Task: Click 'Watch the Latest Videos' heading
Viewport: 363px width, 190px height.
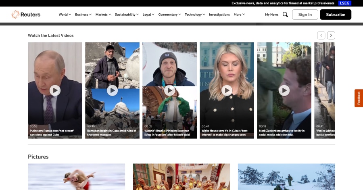Action: tap(51, 35)
